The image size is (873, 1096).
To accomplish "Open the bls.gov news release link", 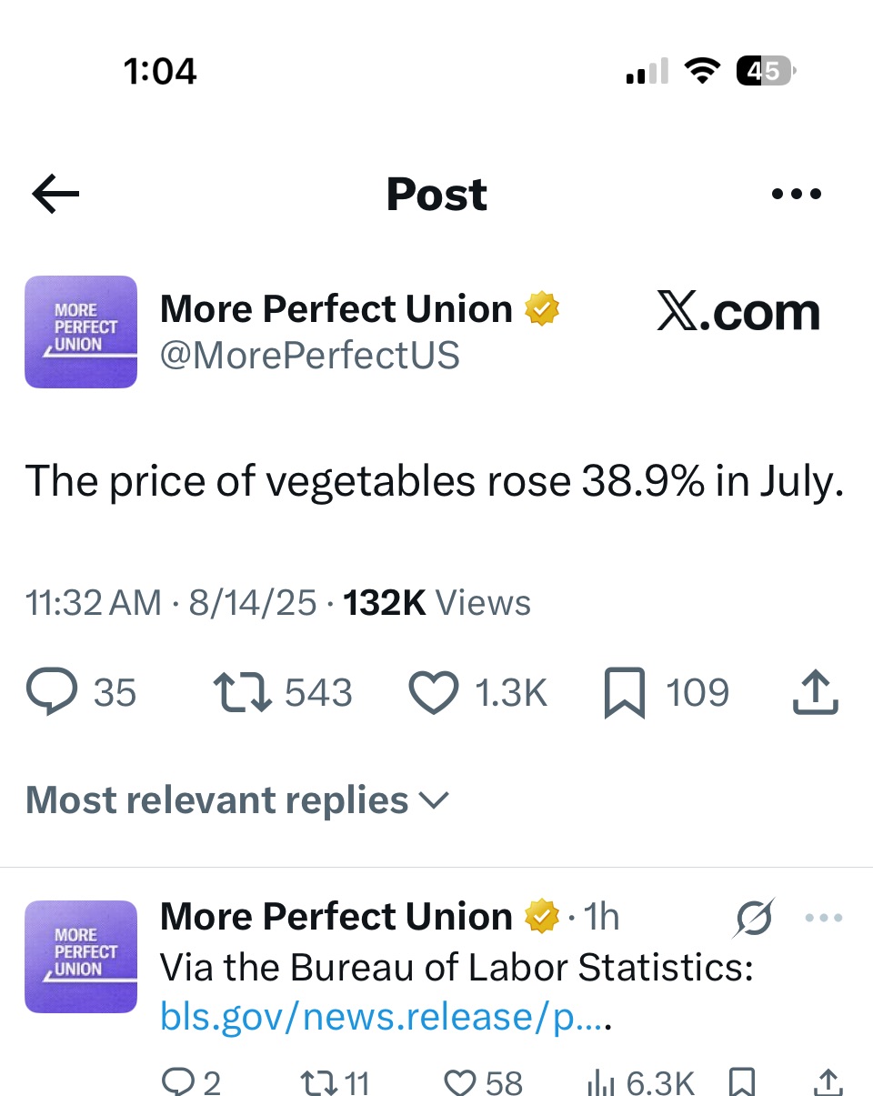I will (x=382, y=1017).
